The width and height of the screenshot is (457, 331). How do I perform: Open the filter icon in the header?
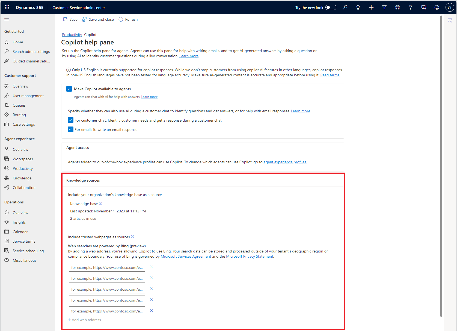pos(384,7)
